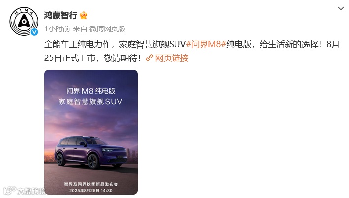Screen dimensions: 349x198
Task: Click the 大数跨境 watermark text
Action: pos(31,191)
